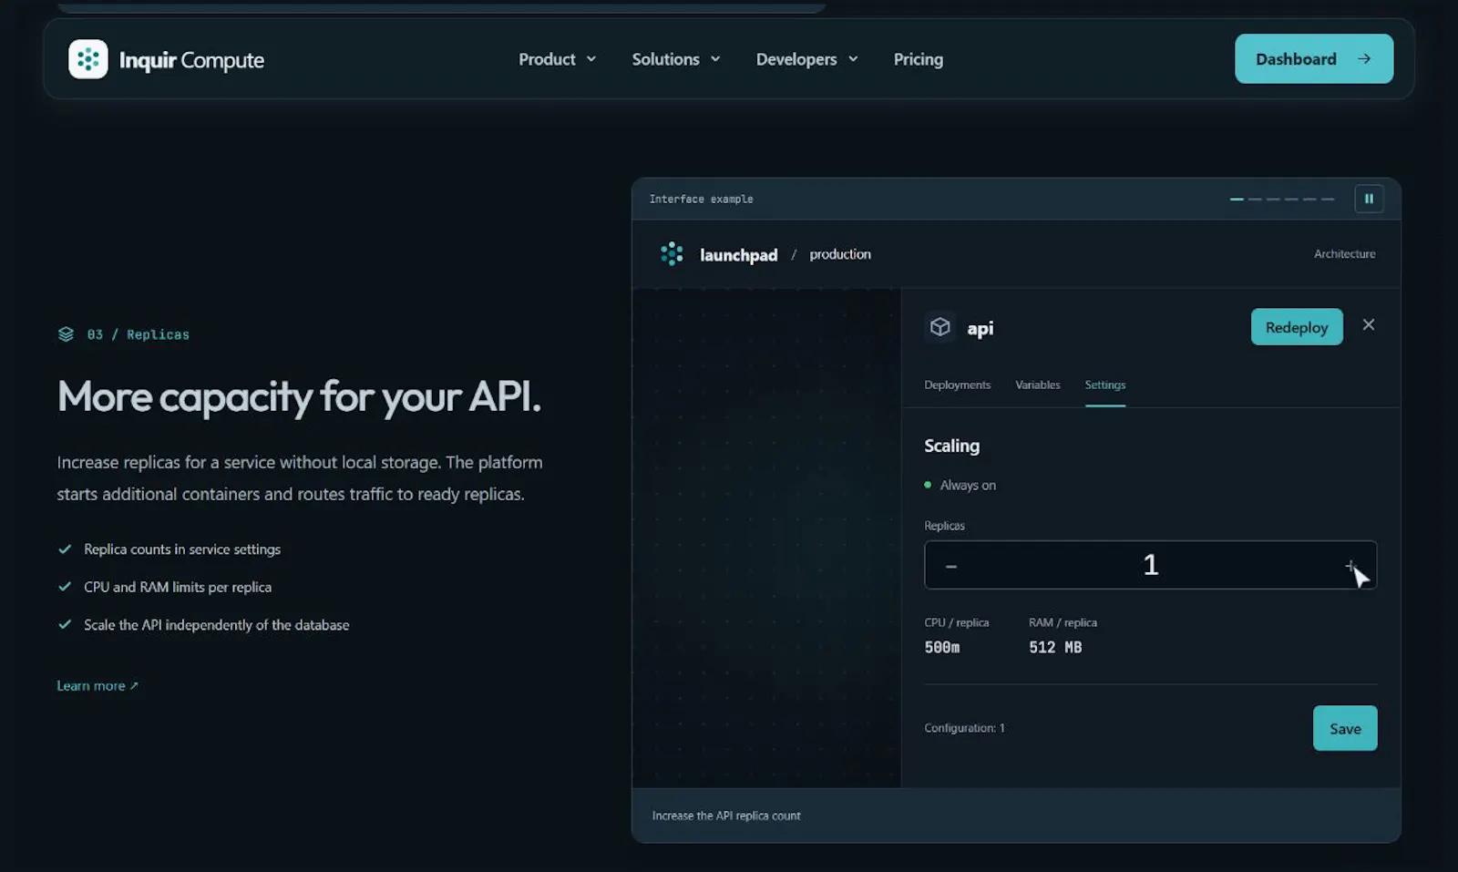Switch to the Variables tab
This screenshot has height=872, width=1458.
pyautogui.click(x=1037, y=385)
